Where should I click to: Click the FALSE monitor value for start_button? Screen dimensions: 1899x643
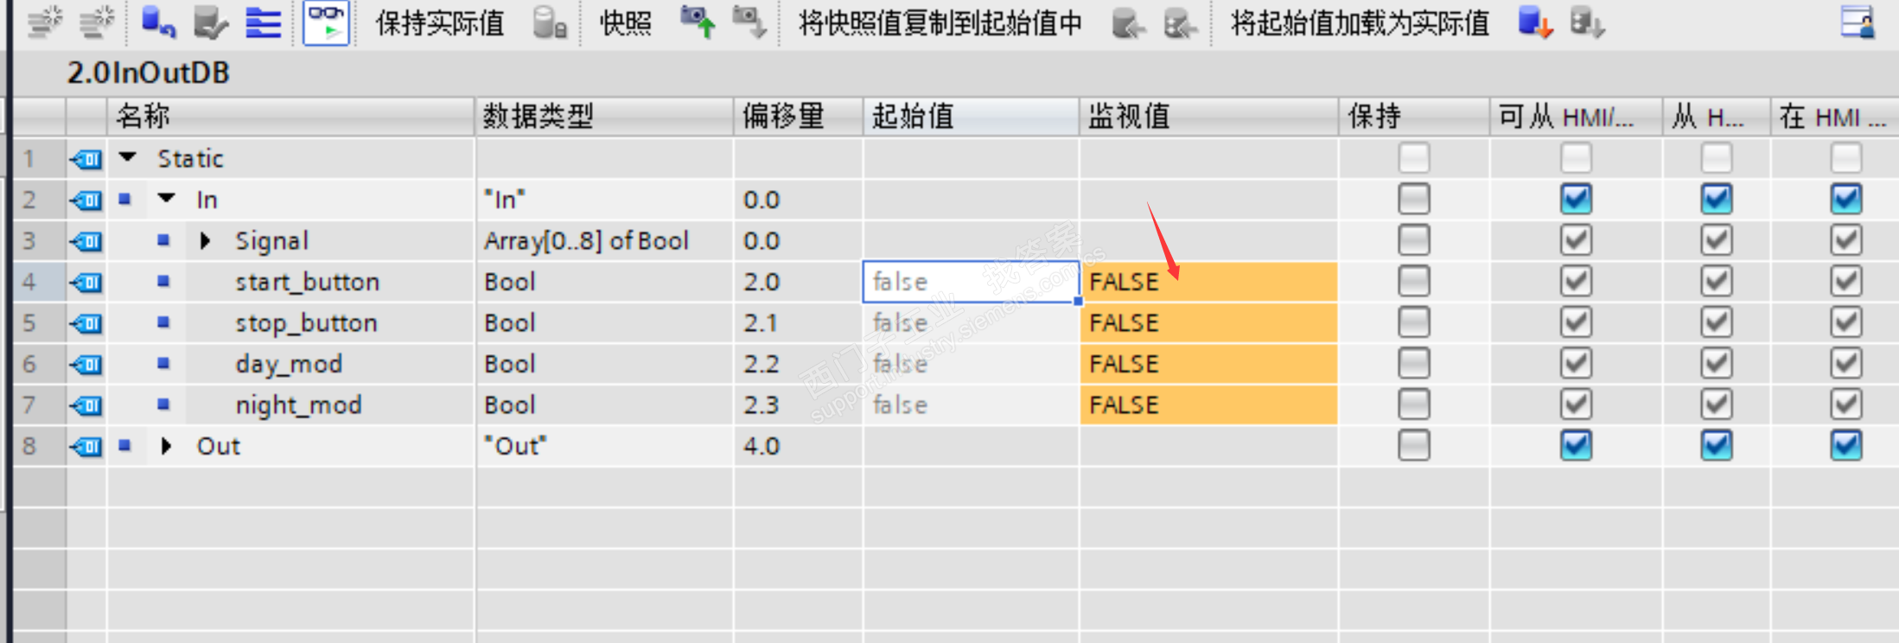[1209, 282]
